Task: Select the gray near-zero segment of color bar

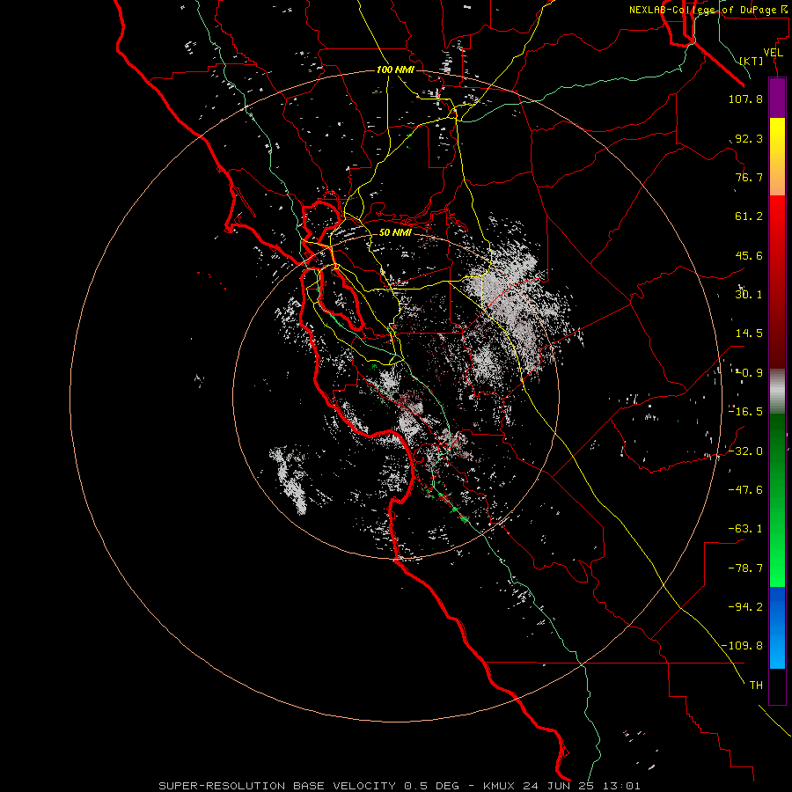Action: (777, 392)
